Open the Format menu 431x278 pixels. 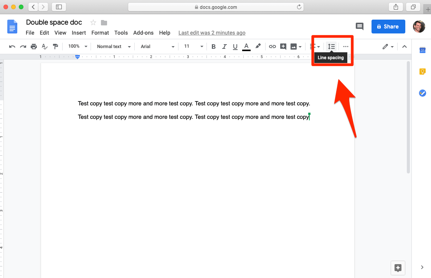click(x=100, y=33)
